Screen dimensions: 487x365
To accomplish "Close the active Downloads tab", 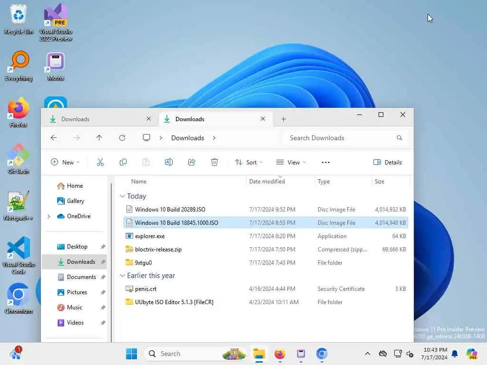I will point(263,119).
